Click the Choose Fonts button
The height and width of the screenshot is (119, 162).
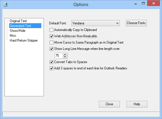coord(136,23)
